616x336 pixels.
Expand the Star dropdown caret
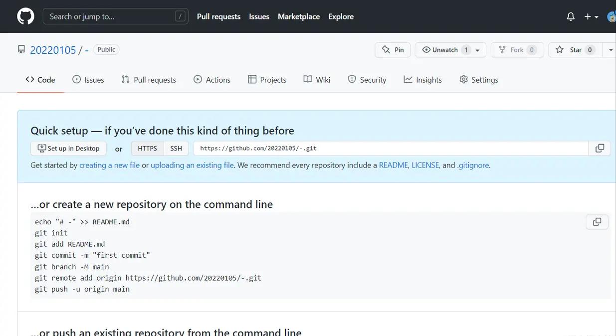611,50
